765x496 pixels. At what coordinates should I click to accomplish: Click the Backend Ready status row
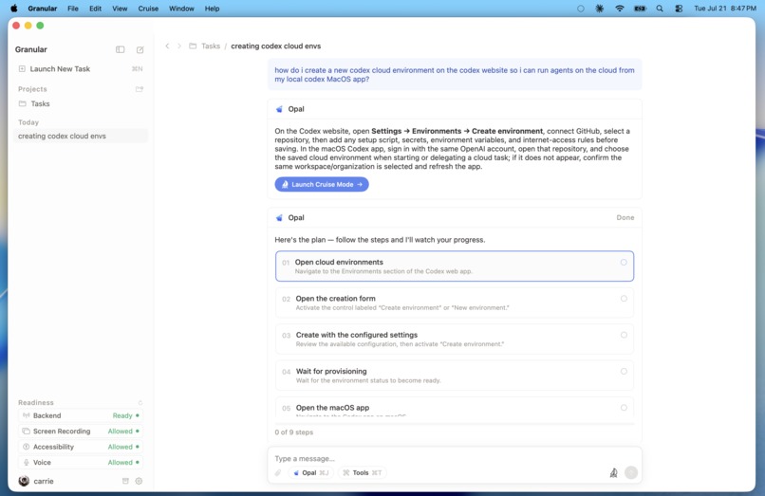coord(81,415)
